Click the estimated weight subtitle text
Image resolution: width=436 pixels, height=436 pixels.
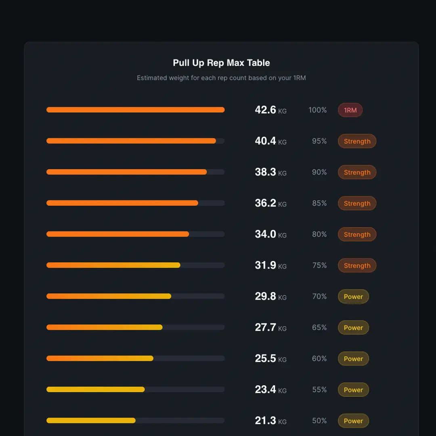pos(221,78)
